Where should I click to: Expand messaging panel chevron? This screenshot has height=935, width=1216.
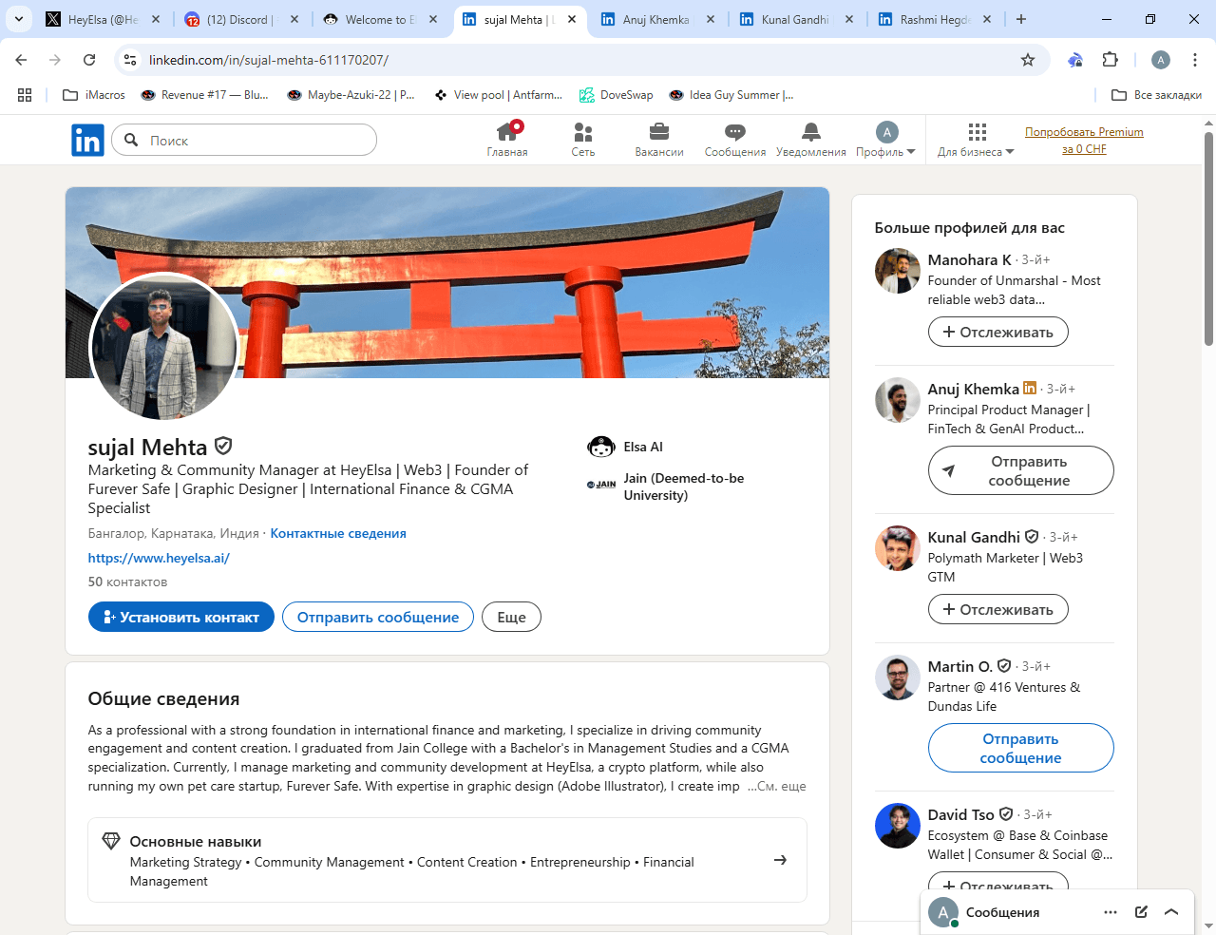[x=1171, y=912]
